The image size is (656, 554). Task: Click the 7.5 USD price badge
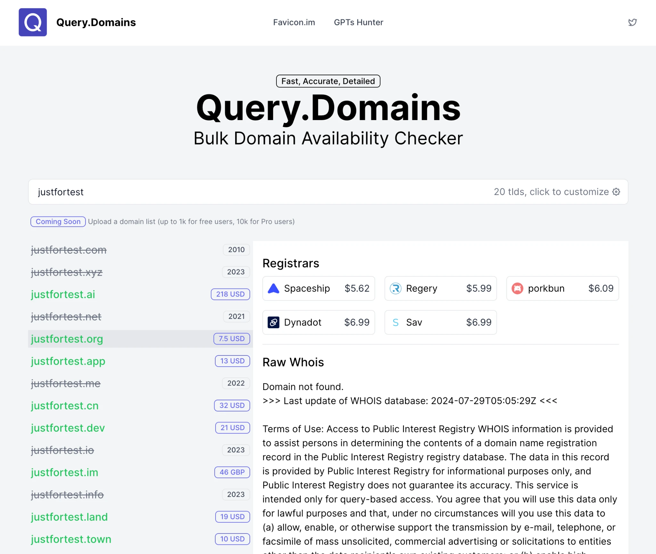click(232, 339)
